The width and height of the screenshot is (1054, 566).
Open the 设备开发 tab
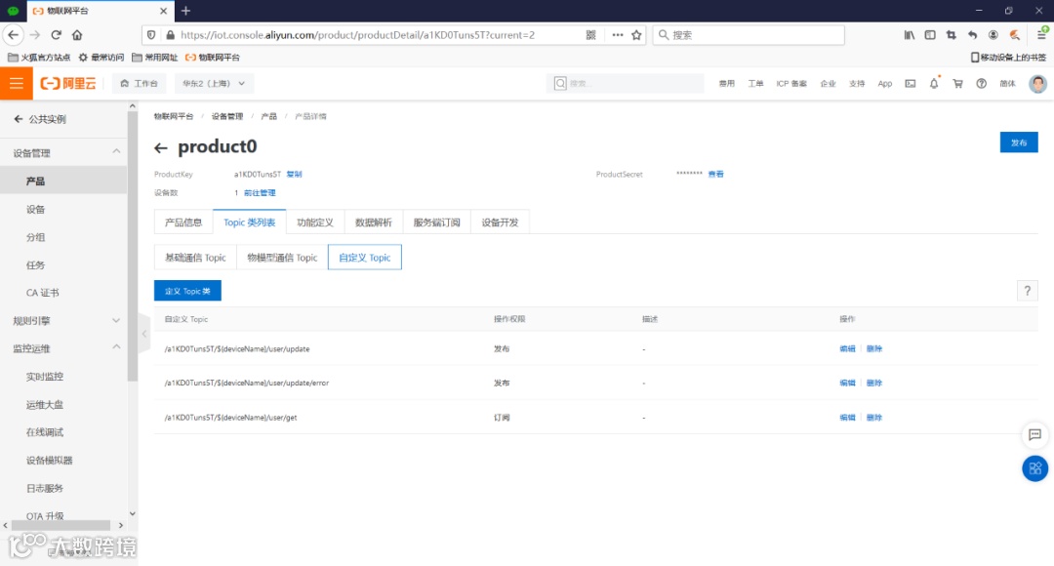(x=500, y=222)
